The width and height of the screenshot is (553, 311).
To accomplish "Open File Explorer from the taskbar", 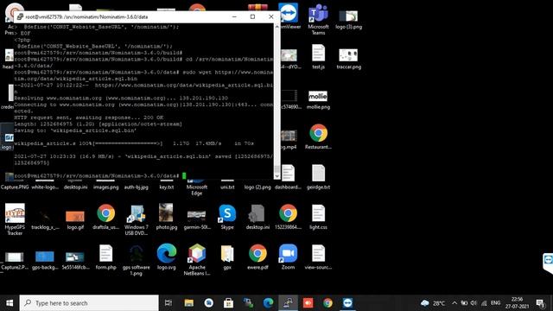I will [189, 303].
